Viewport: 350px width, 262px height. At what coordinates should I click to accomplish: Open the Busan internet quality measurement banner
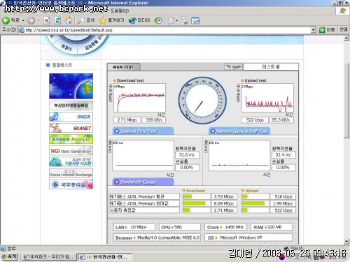pos(71,105)
